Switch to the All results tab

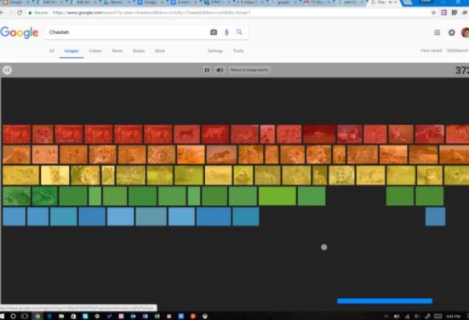[52, 51]
